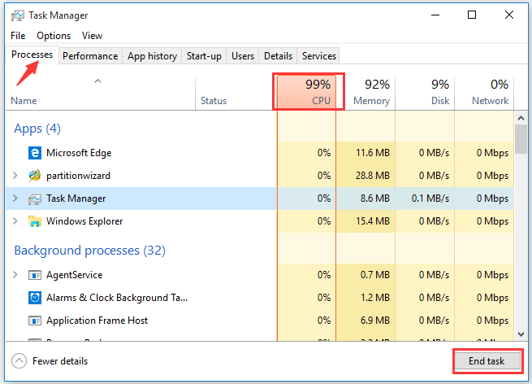Click the Fewer details circle arrow icon
Viewport: 532px width, 384px height.
19,361
